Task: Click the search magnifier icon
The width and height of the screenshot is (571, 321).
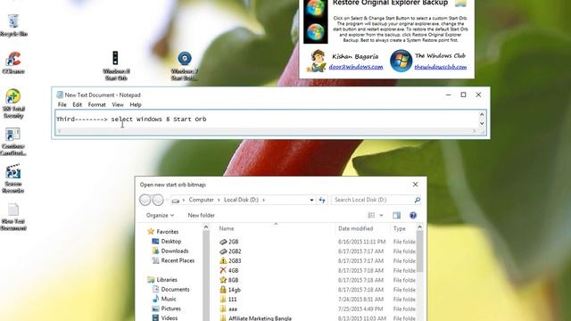Action: (x=418, y=200)
